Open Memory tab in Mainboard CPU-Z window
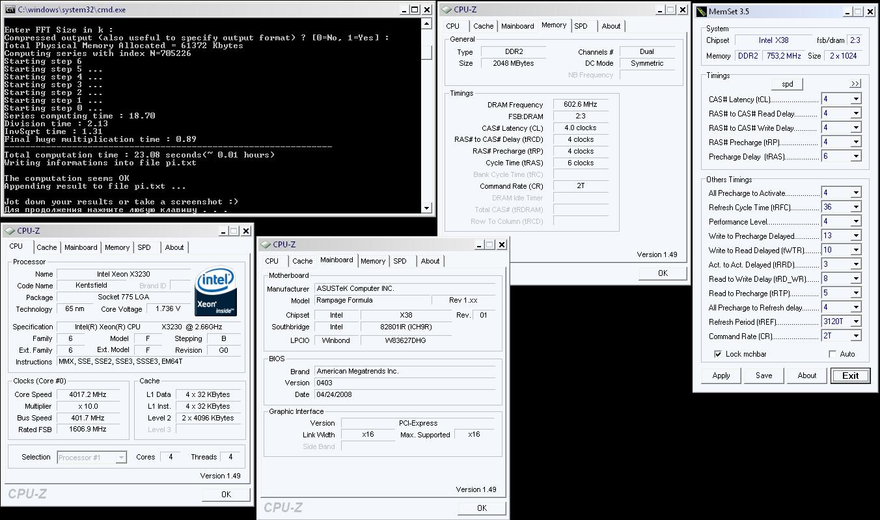880x520 pixels. coord(373,261)
